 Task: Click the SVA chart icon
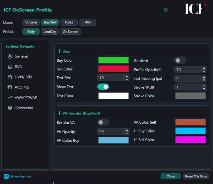coord(10,67)
